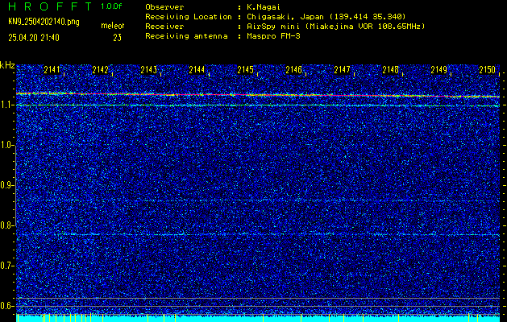Click the timestamp 25.04.20 21:40
The image size is (507, 322).
tap(34, 38)
